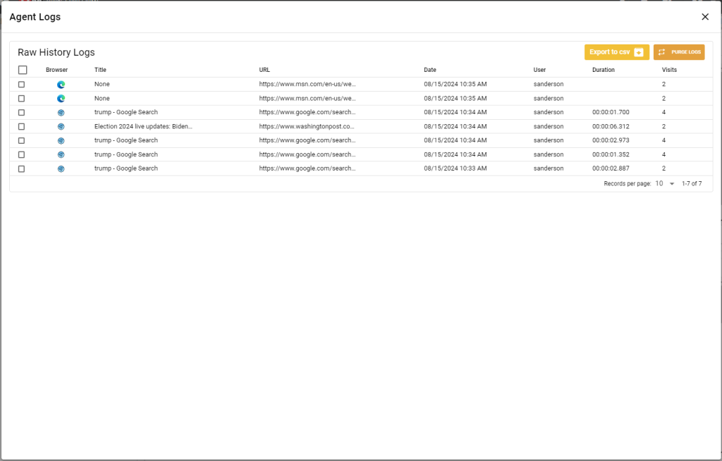Check the row with duration 00:00:01.700
This screenshot has width=722, height=461.
click(22, 112)
